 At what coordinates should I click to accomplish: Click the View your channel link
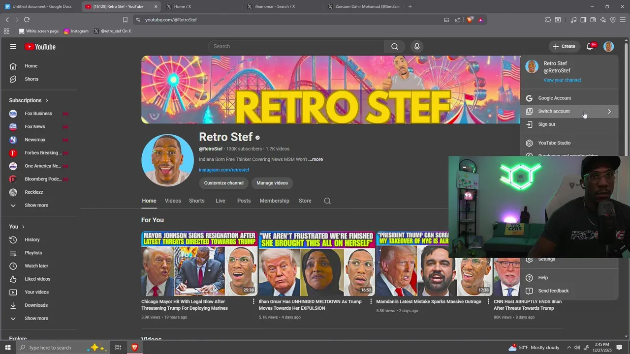point(562,80)
